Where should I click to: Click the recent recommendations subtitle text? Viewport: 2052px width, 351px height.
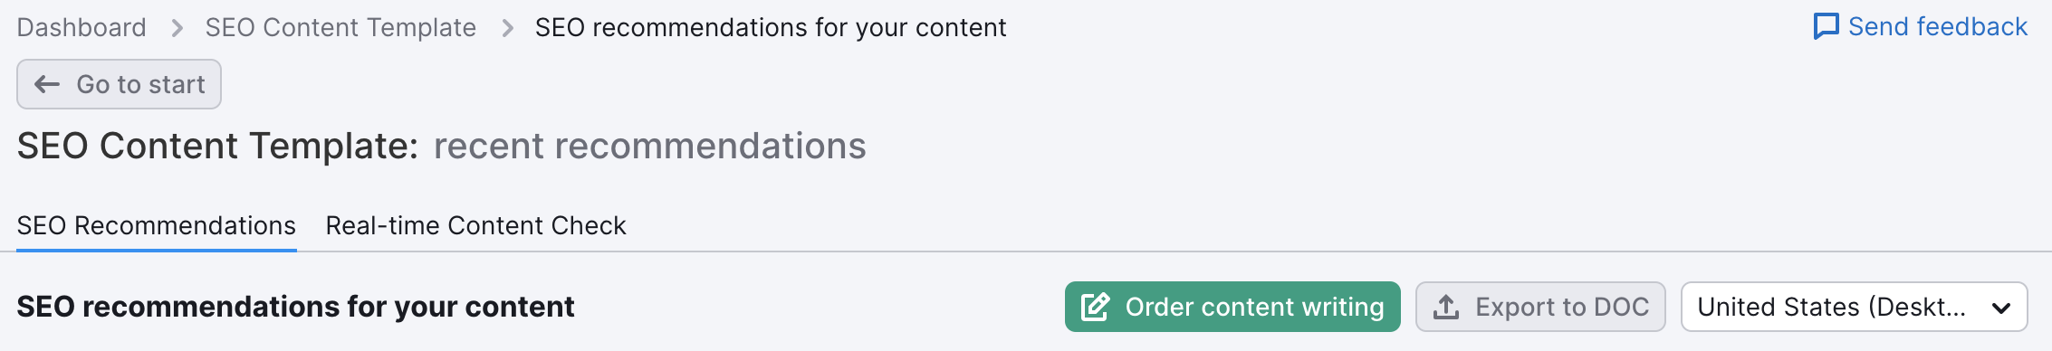[650, 146]
